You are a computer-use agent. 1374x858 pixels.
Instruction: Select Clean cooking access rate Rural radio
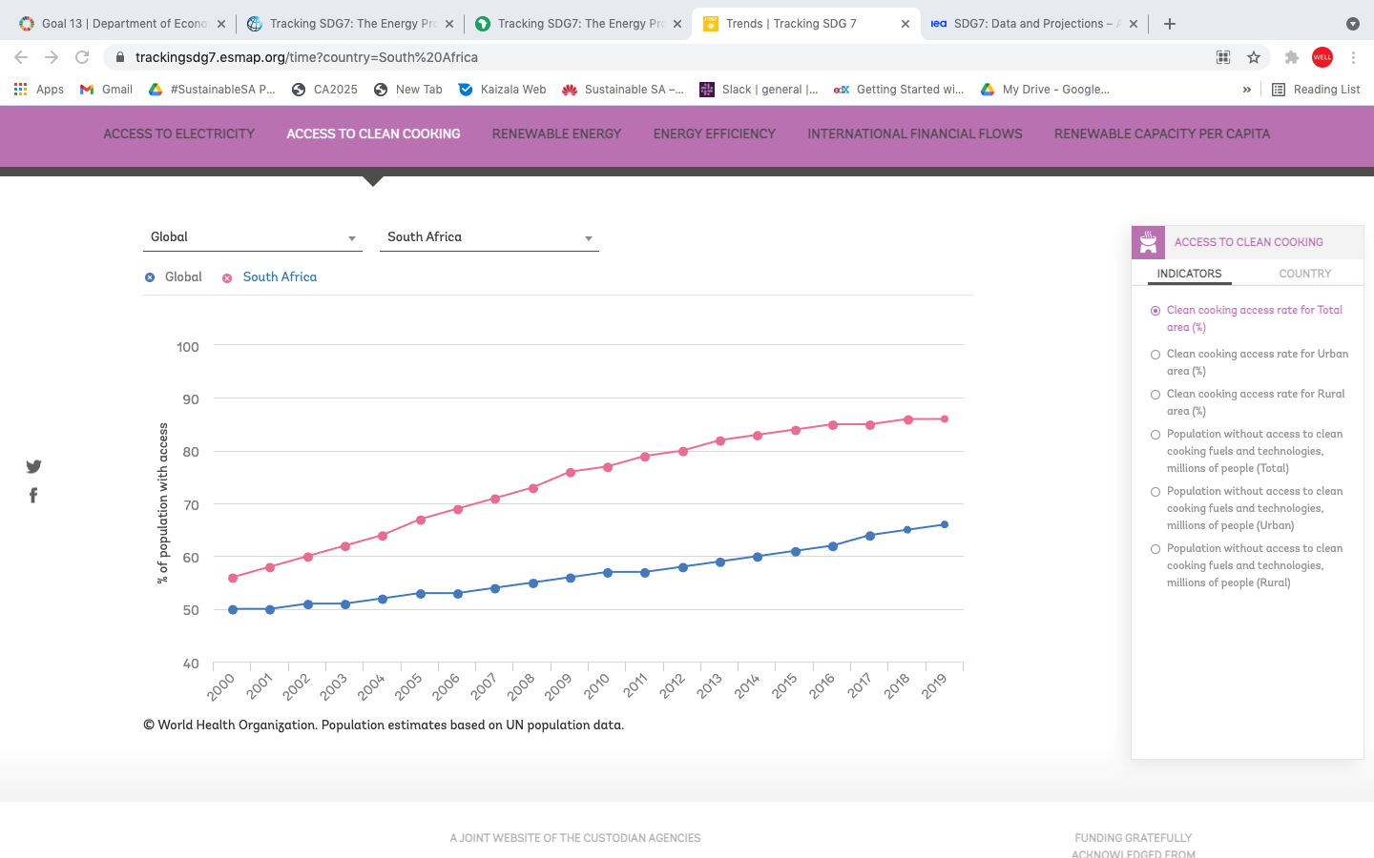click(1155, 395)
